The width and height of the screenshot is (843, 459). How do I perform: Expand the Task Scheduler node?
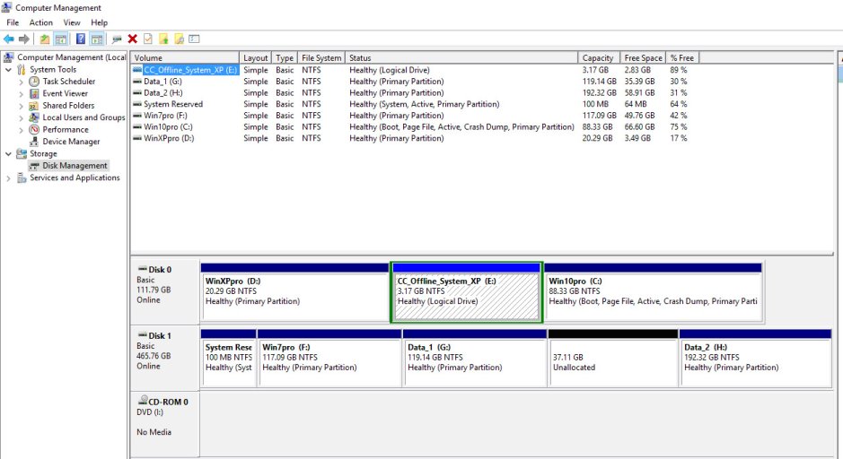point(21,82)
